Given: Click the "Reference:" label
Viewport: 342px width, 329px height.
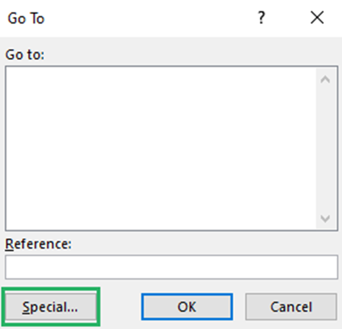Looking at the screenshot, I should 38,244.
